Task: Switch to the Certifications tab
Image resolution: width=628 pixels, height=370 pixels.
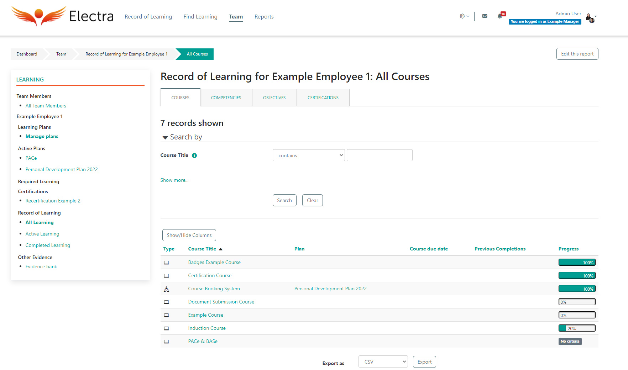Action: pos(323,98)
